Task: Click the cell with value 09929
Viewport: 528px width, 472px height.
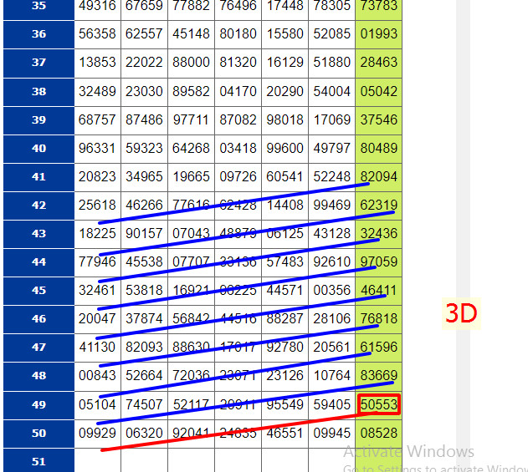Action: (x=97, y=433)
